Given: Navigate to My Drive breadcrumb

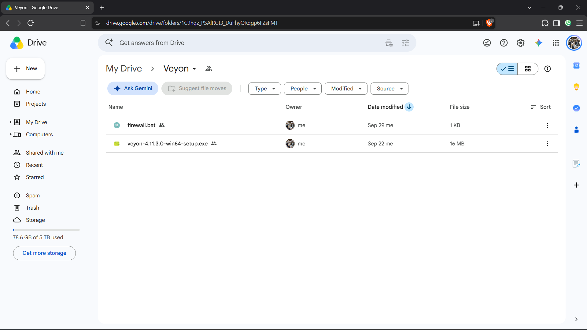Looking at the screenshot, I should click(x=124, y=69).
